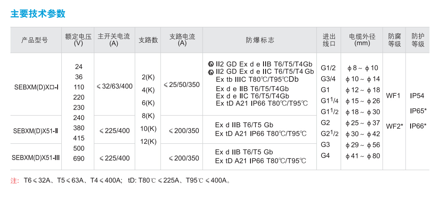Click the 支路数 column header

tap(148, 40)
